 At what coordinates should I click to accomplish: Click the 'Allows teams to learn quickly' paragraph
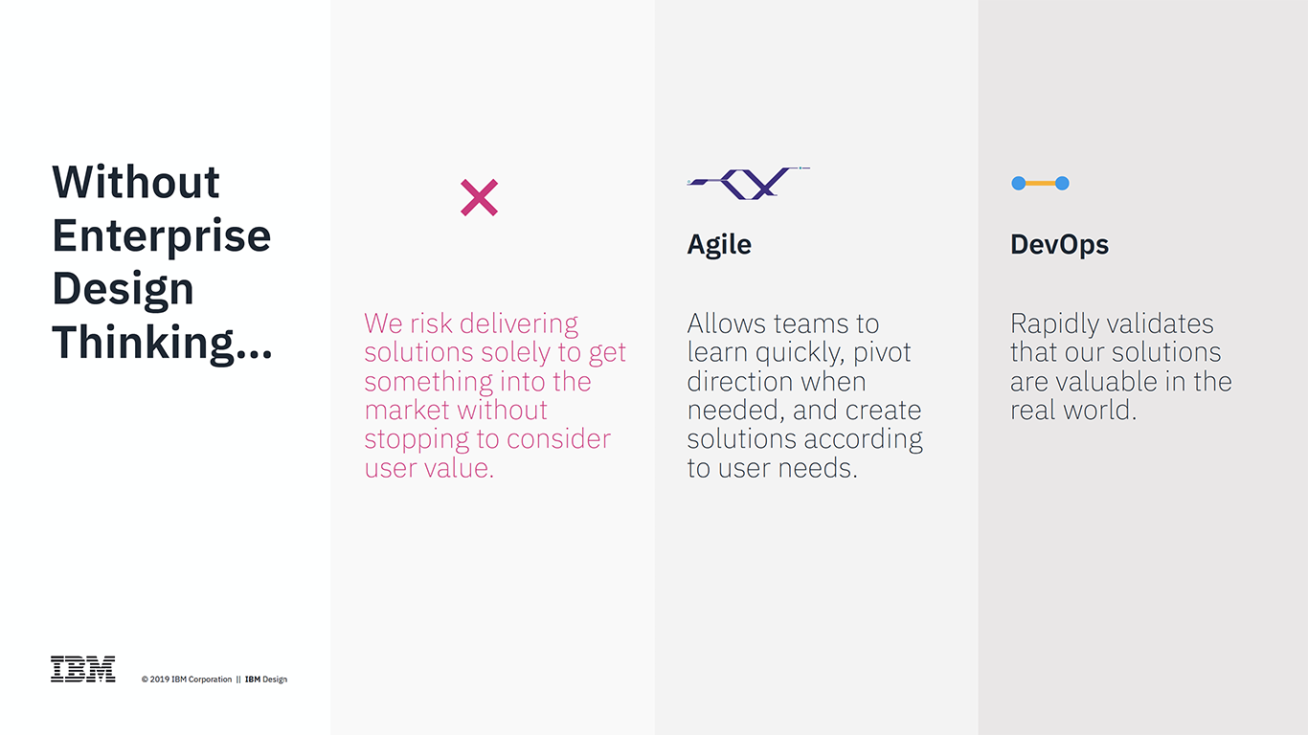pos(804,395)
